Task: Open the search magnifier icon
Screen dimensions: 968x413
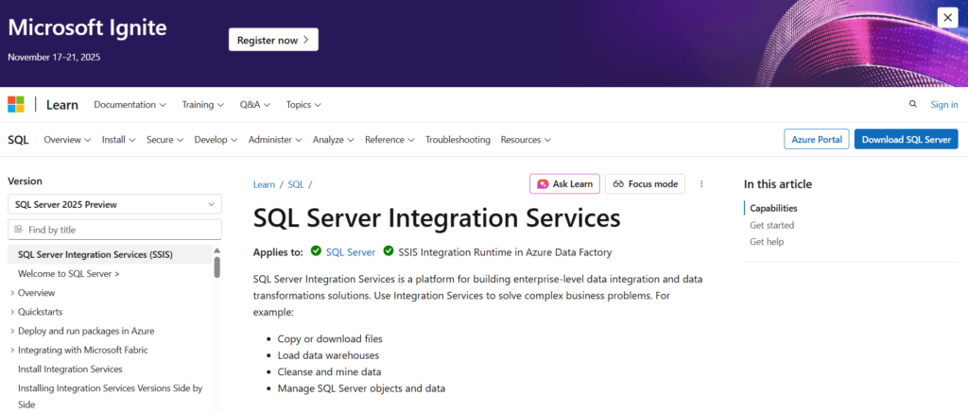Action: [912, 104]
